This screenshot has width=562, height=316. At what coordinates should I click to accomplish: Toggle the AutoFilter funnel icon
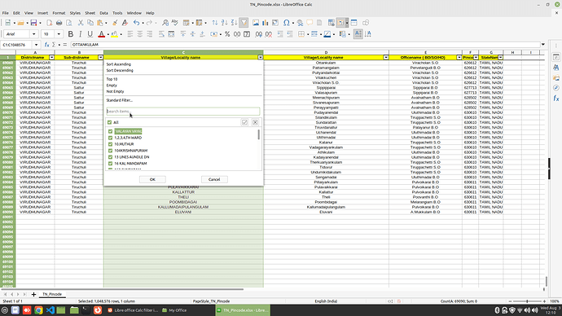tap(244, 23)
